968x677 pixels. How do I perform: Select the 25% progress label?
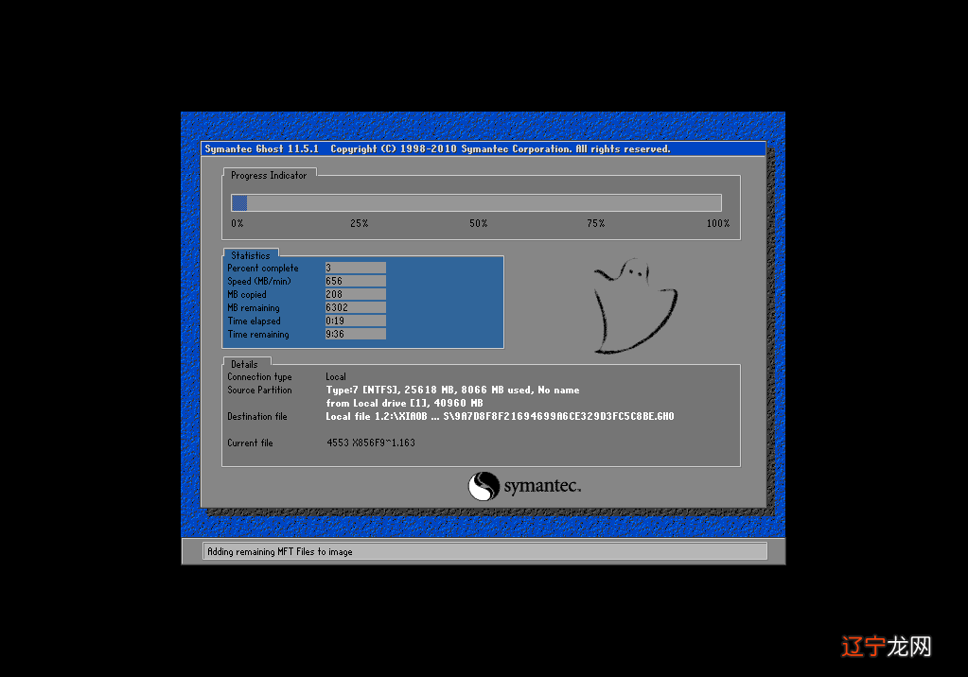[360, 223]
